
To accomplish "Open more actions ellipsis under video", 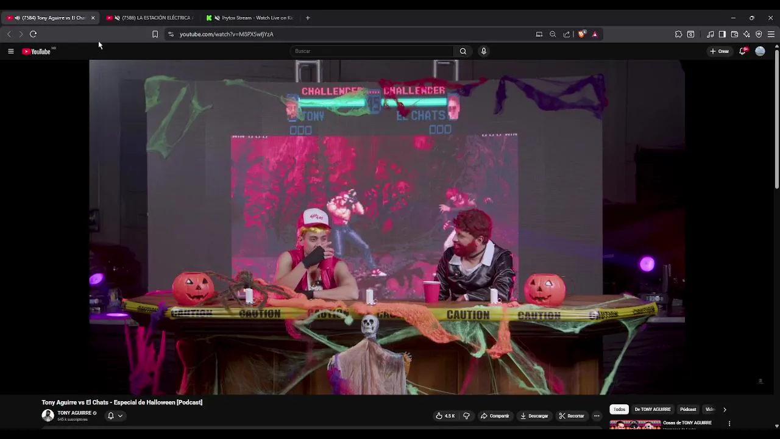I will pos(597,416).
